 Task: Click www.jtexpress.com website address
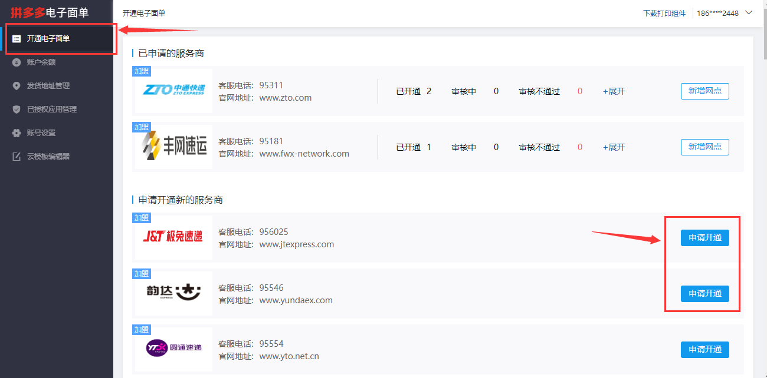(x=297, y=244)
